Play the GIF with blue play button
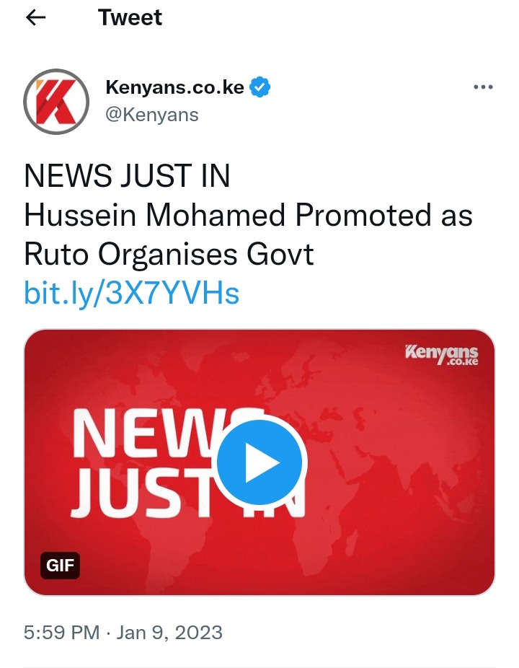Image resolution: width=519 pixels, height=668 pixels. [x=259, y=462]
